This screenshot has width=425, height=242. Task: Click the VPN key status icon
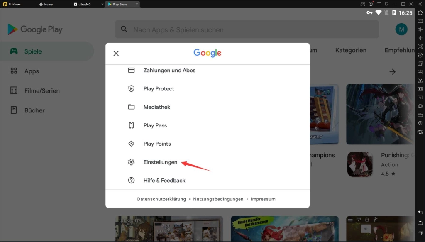coord(369,13)
